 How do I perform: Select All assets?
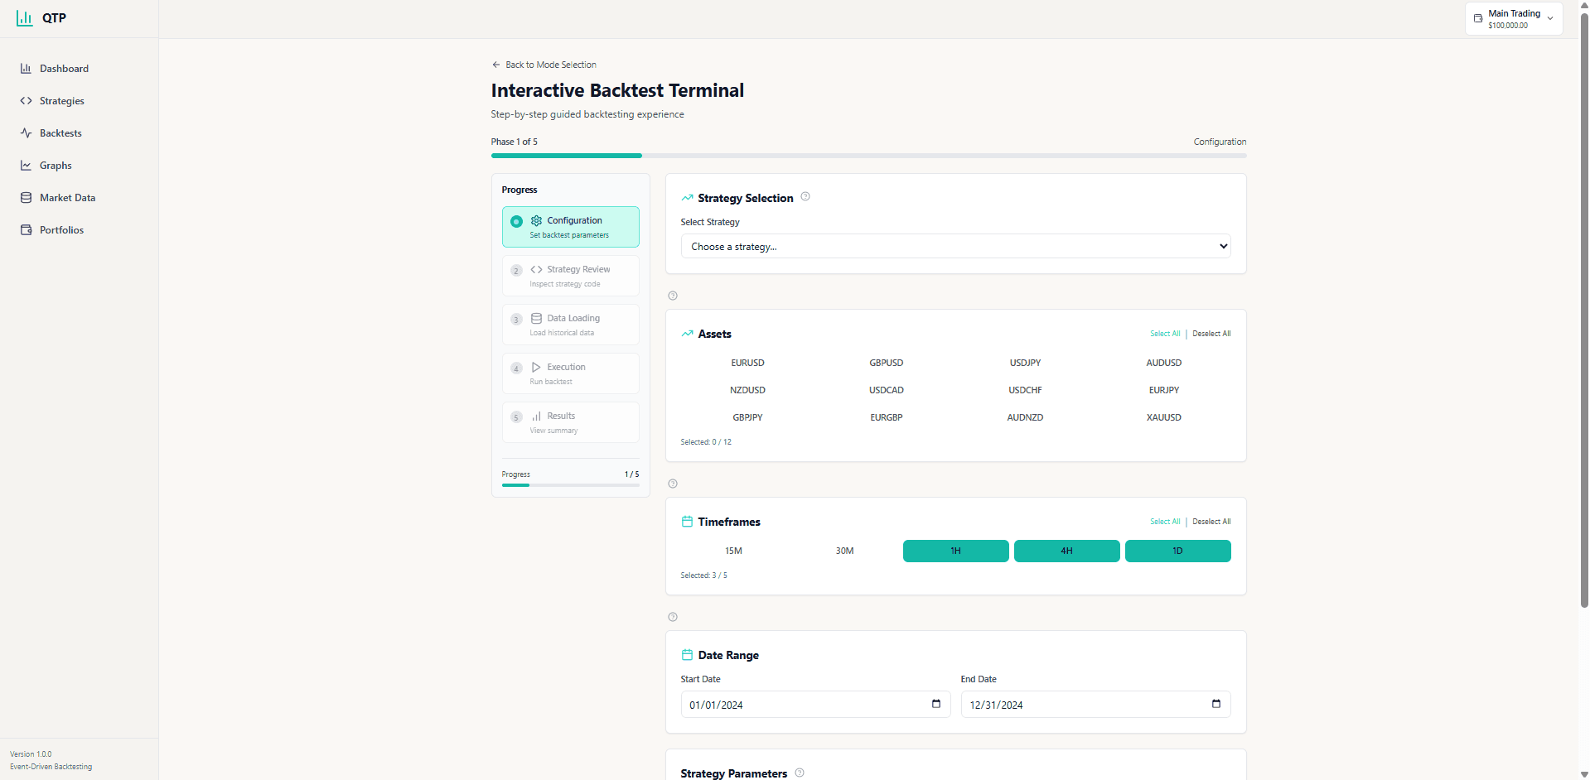[1164, 334]
